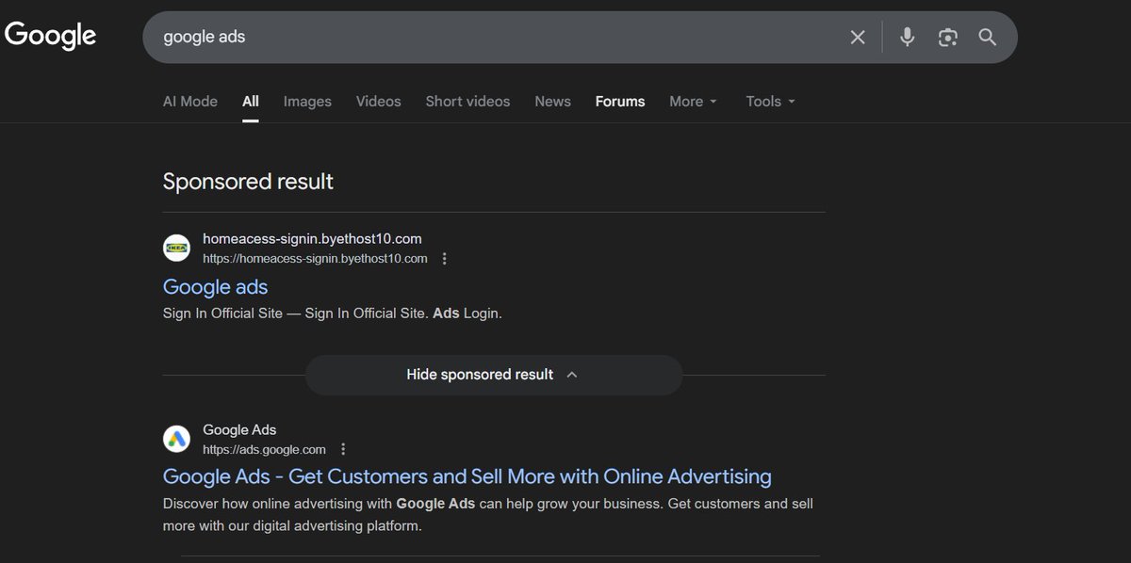Open "Google Ads - Get Customers and Sell More" link

pos(467,476)
